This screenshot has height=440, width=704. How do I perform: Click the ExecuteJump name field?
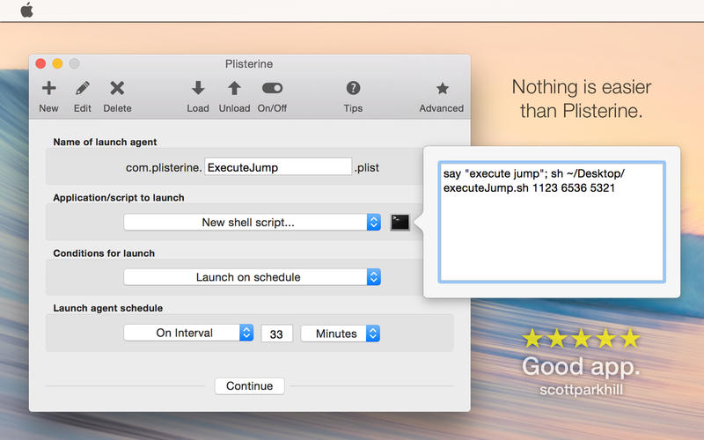277,167
